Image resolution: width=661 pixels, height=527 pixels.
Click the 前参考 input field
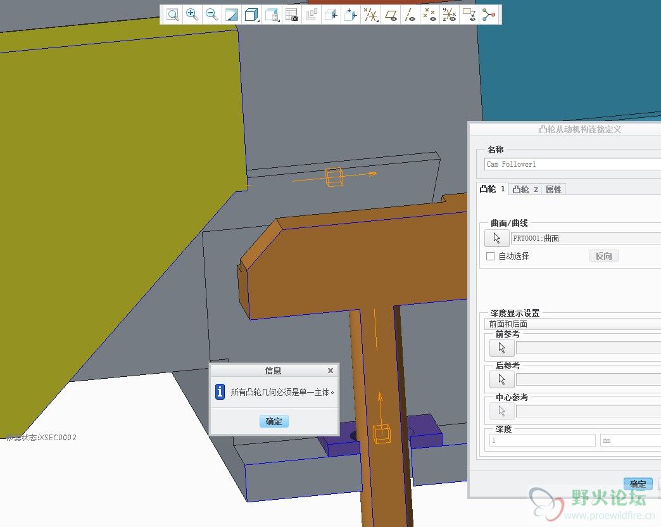(588, 348)
